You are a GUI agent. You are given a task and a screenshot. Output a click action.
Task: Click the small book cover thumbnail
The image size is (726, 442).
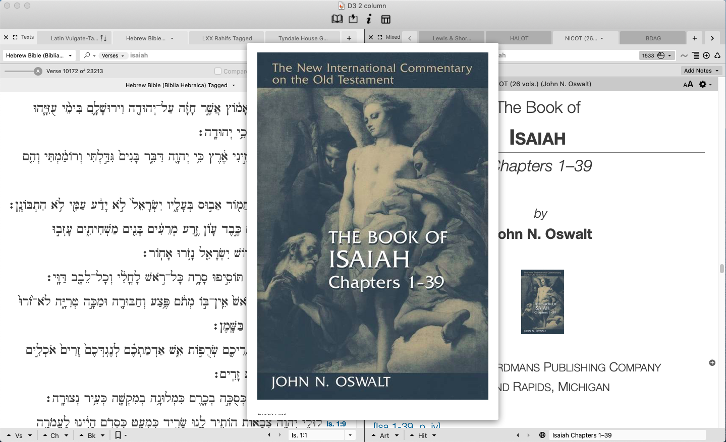542,301
